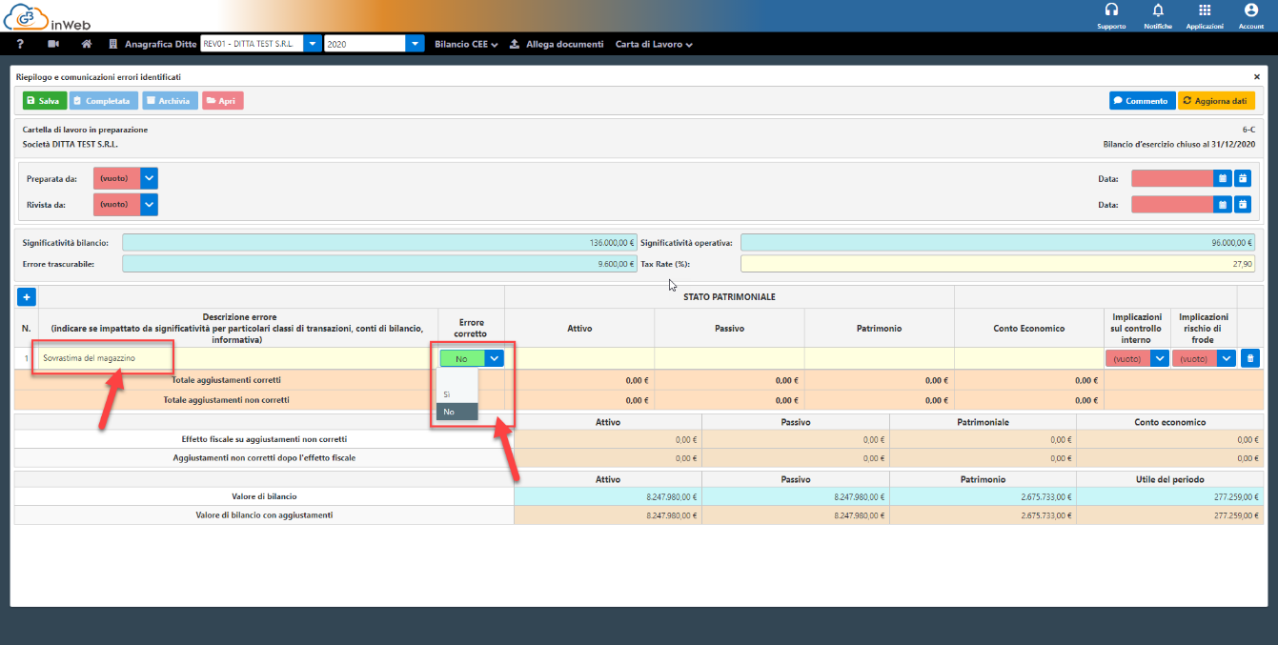Viewport: 1278px width, 645px height.
Task: Click Significatività bilancio value 136.000,00 €
Action: [x=379, y=243]
